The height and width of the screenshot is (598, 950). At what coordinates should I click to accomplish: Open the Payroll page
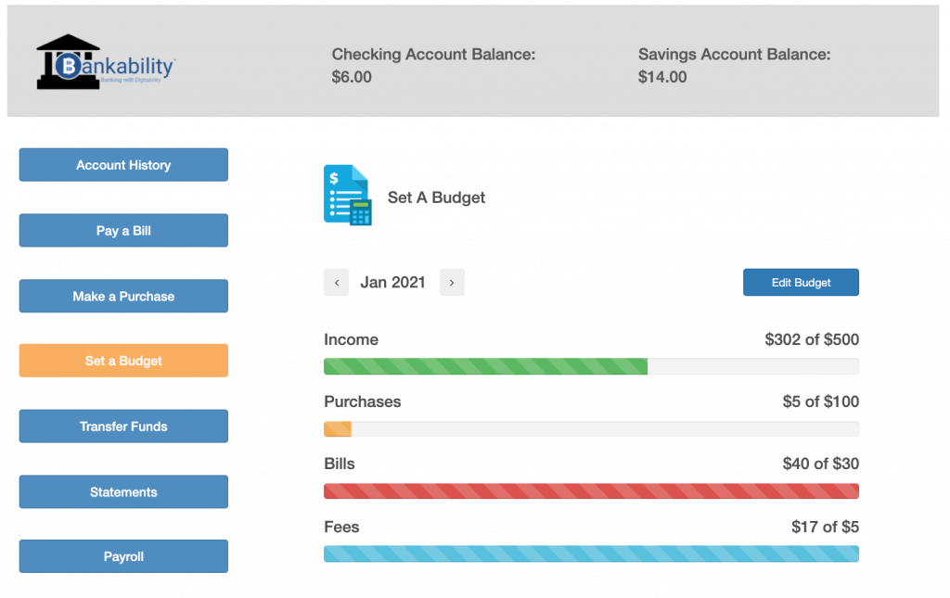[x=122, y=556]
